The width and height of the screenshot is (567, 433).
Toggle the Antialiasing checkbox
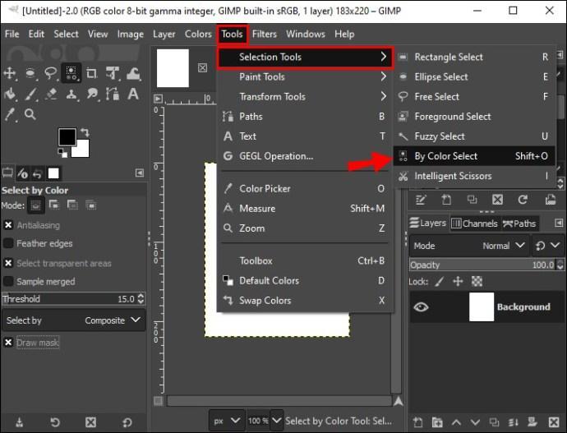pyautogui.click(x=8, y=225)
